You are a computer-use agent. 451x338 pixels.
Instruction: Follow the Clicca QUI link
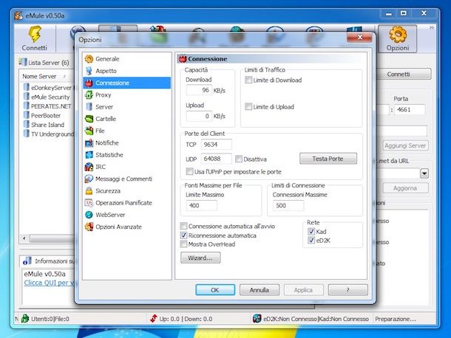49,283
